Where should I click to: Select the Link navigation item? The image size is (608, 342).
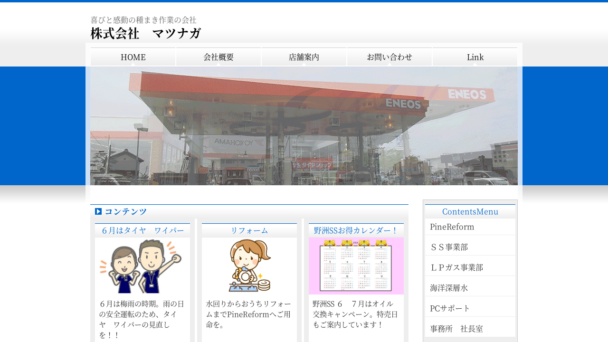pos(475,57)
